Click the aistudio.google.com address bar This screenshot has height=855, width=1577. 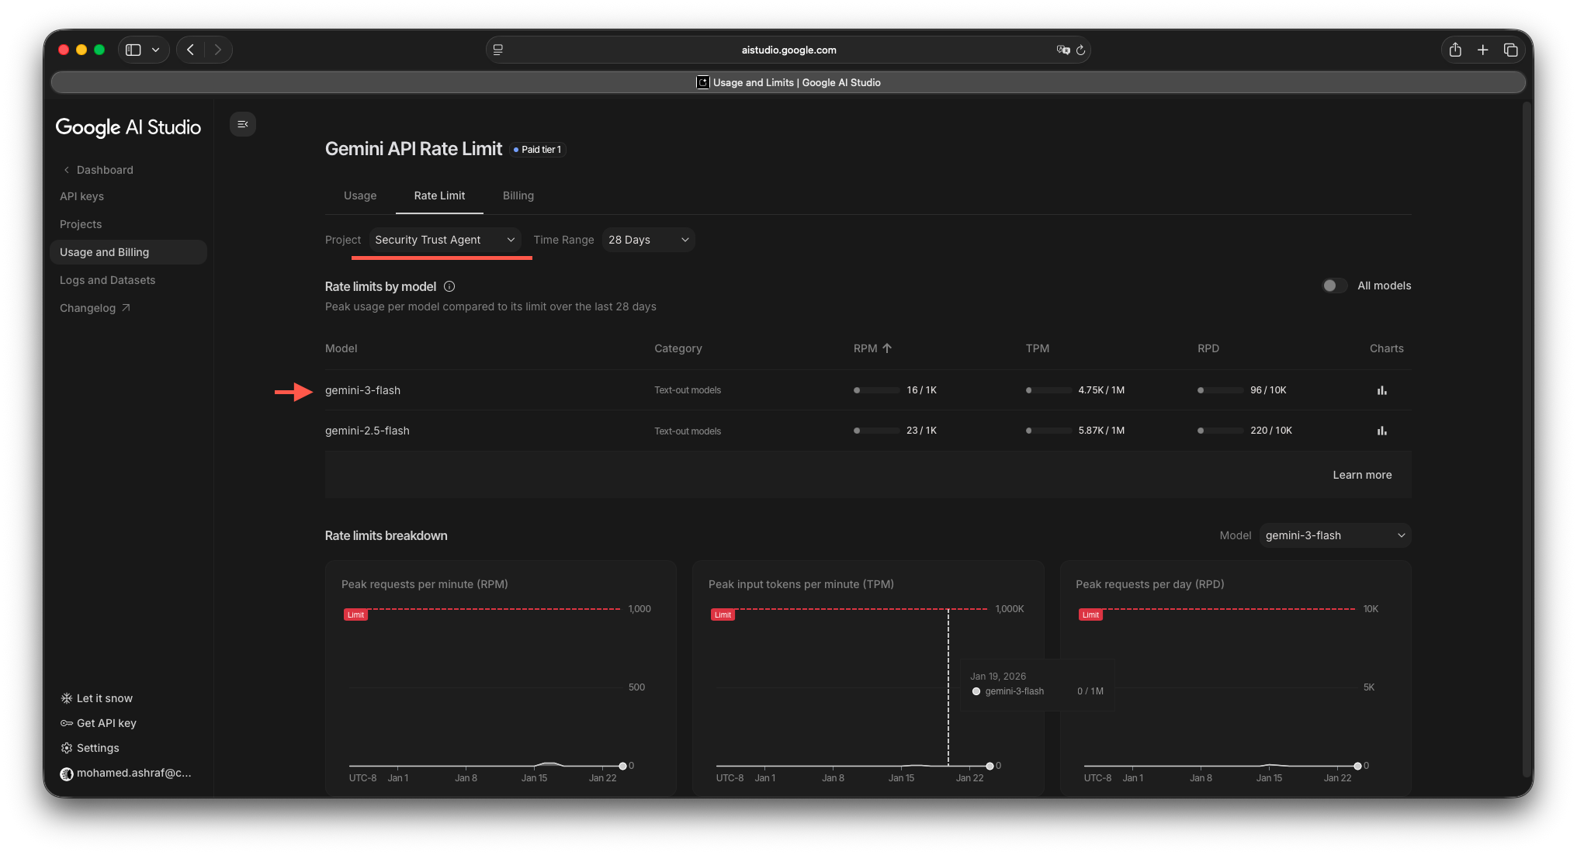click(788, 50)
